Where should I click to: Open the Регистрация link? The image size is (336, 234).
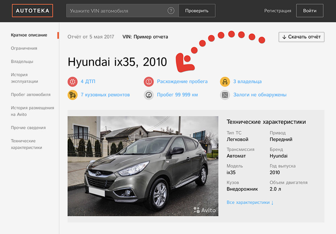pos(278,11)
